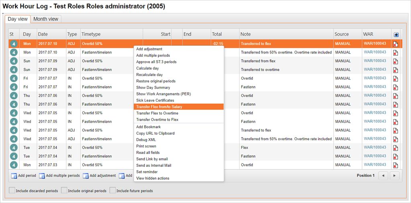Go to the previous position page arrow
Image resolution: width=411 pixels, height=203 pixels.
pyautogui.click(x=384, y=176)
